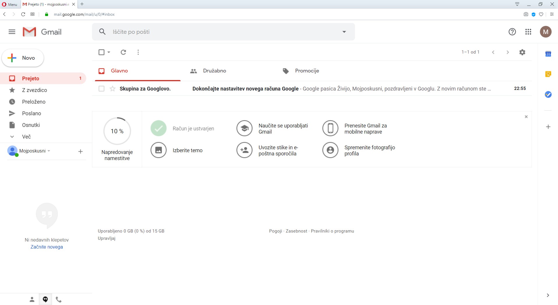Tick the checkbox for Skupina za Googlovo email
Screen dimensions: 558x305
101,89
